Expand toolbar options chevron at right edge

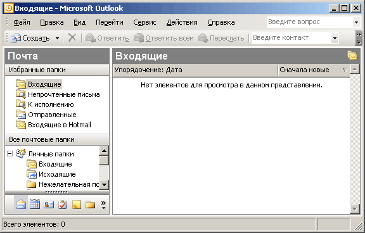(359, 39)
